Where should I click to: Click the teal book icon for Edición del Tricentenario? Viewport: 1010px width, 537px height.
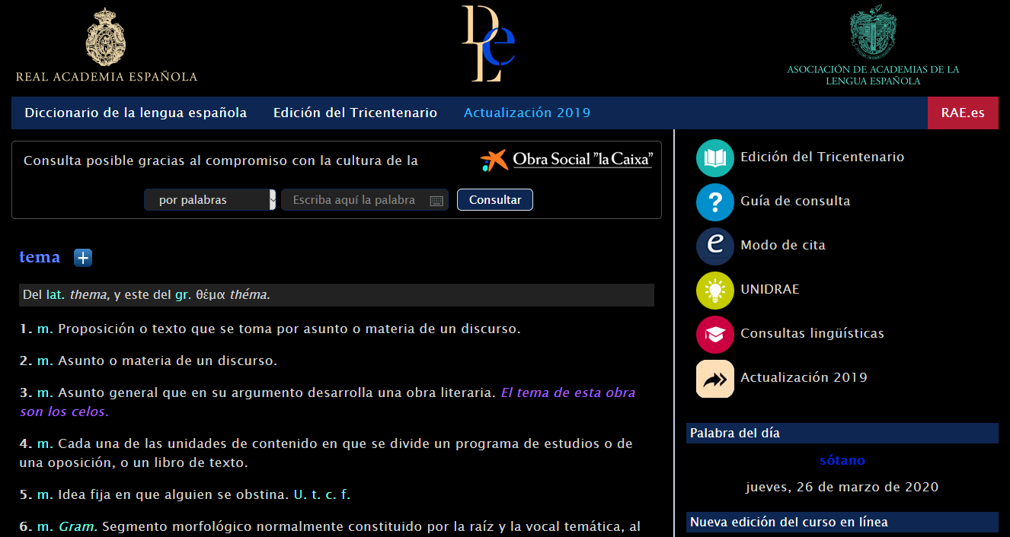[715, 157]
